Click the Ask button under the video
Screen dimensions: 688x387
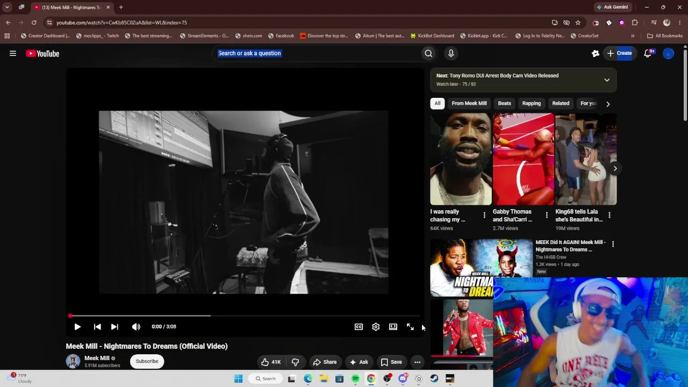click(359, 362)
